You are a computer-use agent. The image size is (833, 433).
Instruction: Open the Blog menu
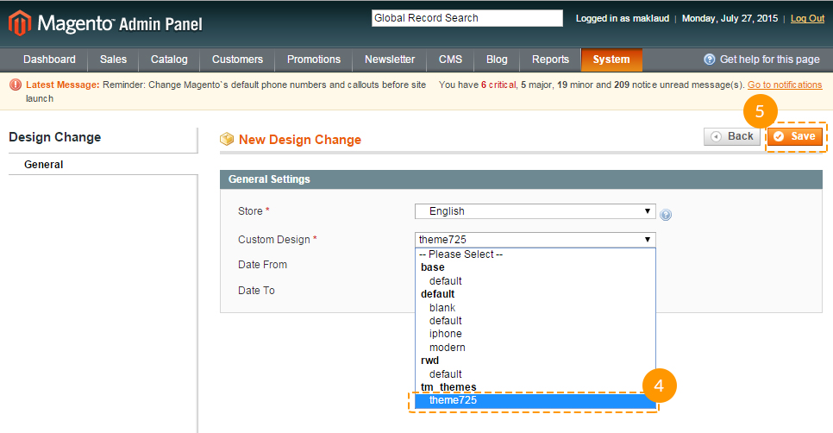497,60
